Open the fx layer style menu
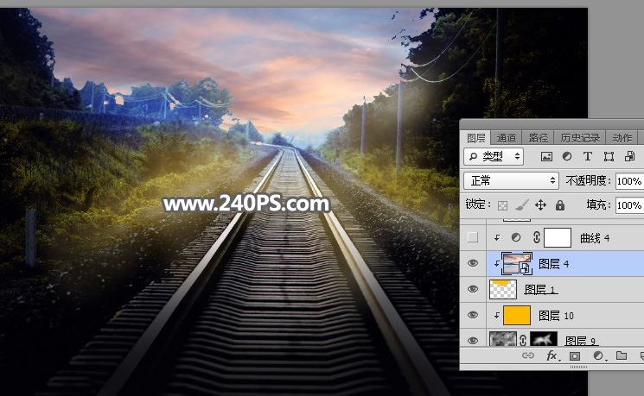The image size is (644, 396). (552, 355)
